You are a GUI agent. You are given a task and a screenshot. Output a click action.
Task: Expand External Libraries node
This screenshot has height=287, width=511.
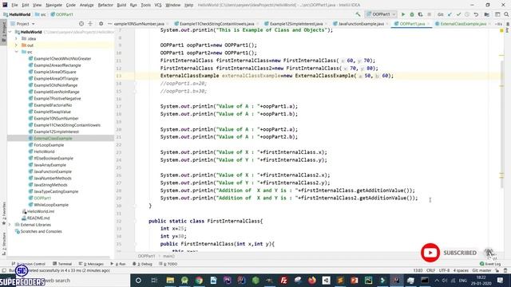tap(10, 225)
